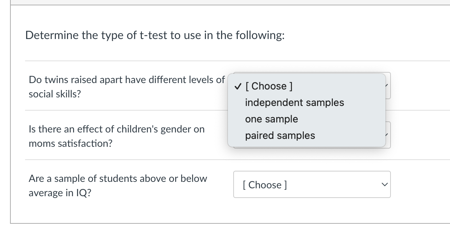Choose "one sample" from the open list
450x237 pixels.
pyautogui.click(x=271, y=119)
